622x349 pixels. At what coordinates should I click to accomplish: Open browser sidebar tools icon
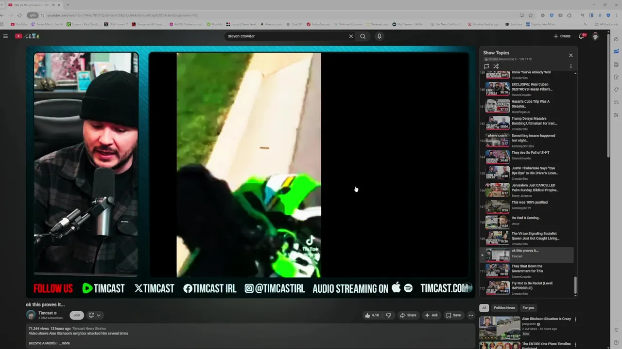pyautogui.click(x=616, y=115)
